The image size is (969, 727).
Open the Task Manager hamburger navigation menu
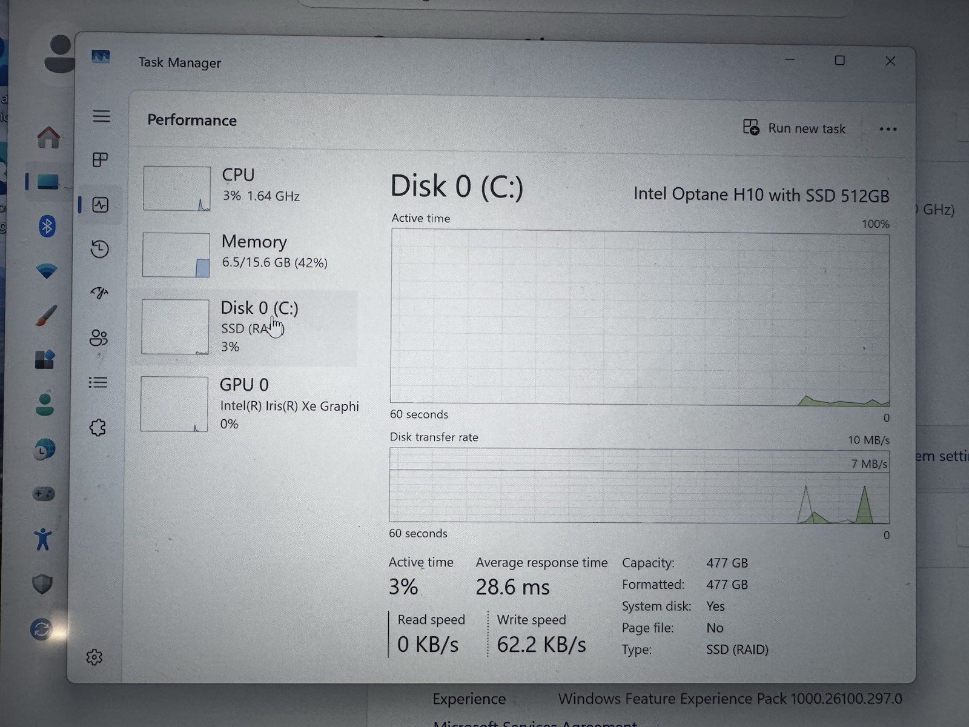tap(101, 116)
